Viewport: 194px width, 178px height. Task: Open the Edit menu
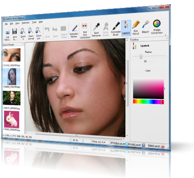[11, 23]
